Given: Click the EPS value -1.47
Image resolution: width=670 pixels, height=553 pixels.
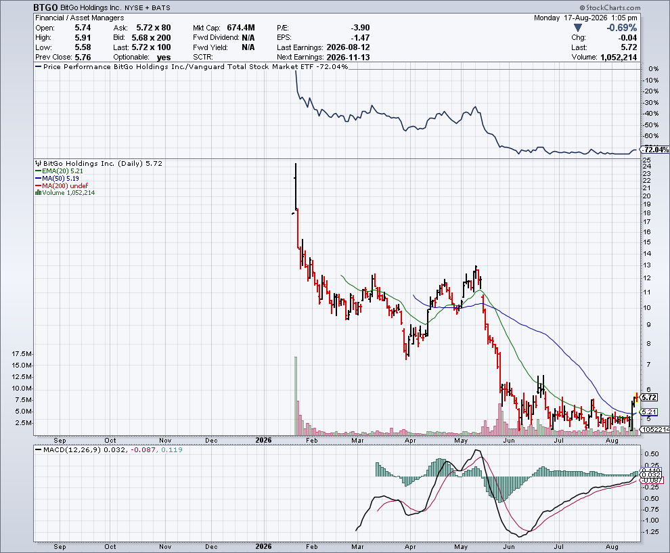Looking at the screenshot, I should [361, 38].
